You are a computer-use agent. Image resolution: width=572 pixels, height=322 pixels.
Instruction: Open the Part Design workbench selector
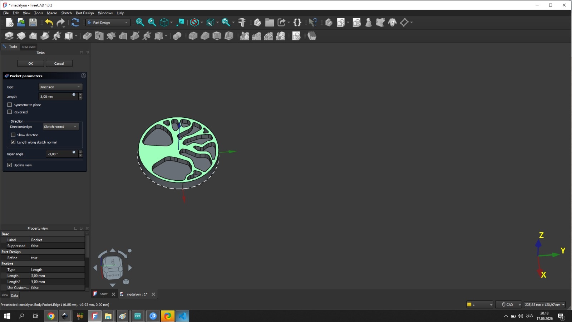pyautogui.click(x=108, y=23)
